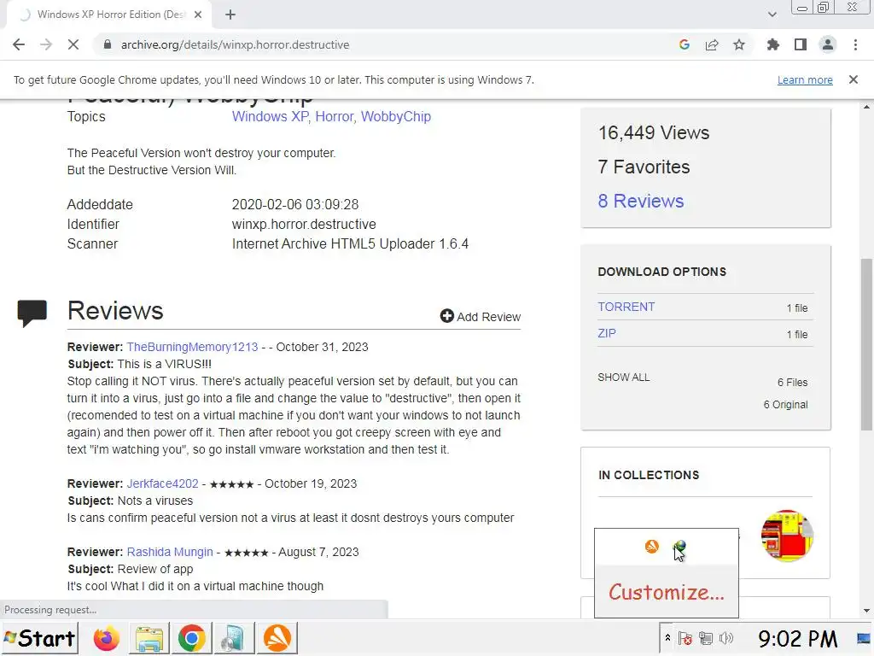Click the scrollbar down arrow
The height and width of the screenshot is (656, 874).
click(866, 611)
